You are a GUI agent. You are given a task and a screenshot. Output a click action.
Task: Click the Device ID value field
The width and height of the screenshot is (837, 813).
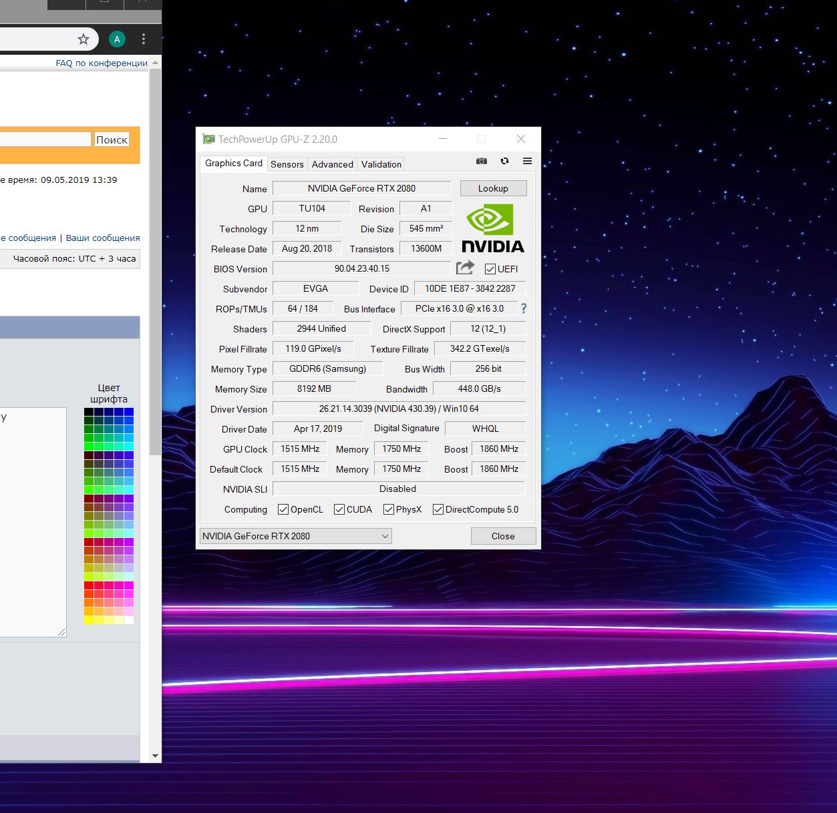(x=470, y=288)
